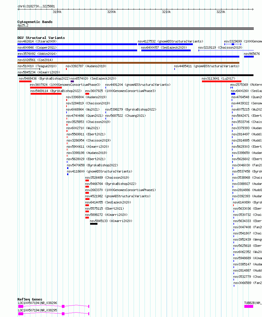Open nsv5845133 (Almarri2020) label

point(111,221)
